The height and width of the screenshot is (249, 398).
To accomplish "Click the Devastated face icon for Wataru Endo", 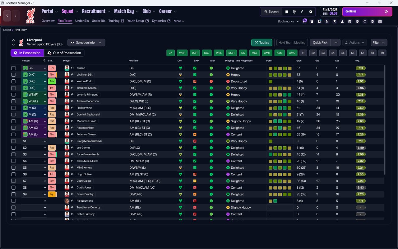I will pyautogui.click(x=228, y=81).
